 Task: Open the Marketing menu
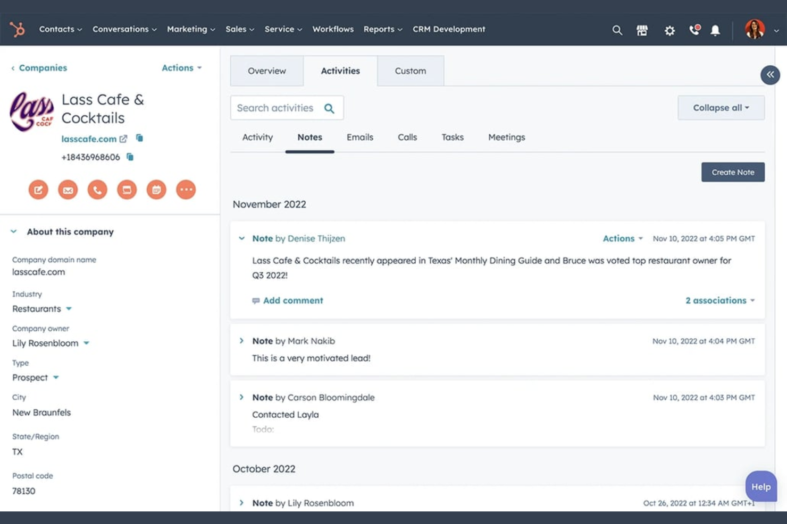click(x=191, y=29)
